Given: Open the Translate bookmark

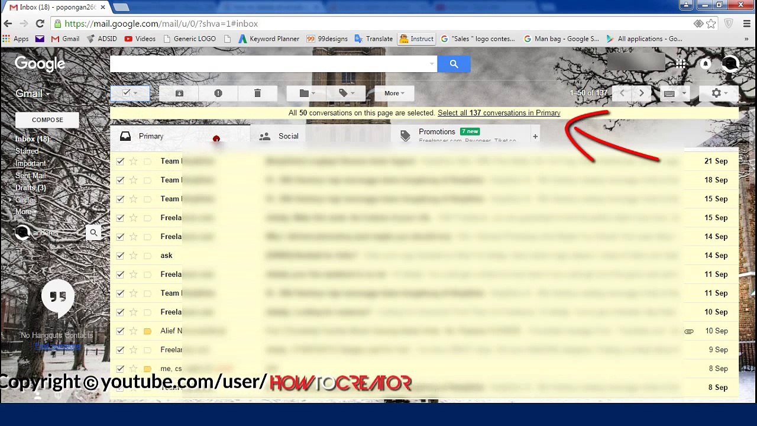Looking at the screenshot, I should (374, 39).
